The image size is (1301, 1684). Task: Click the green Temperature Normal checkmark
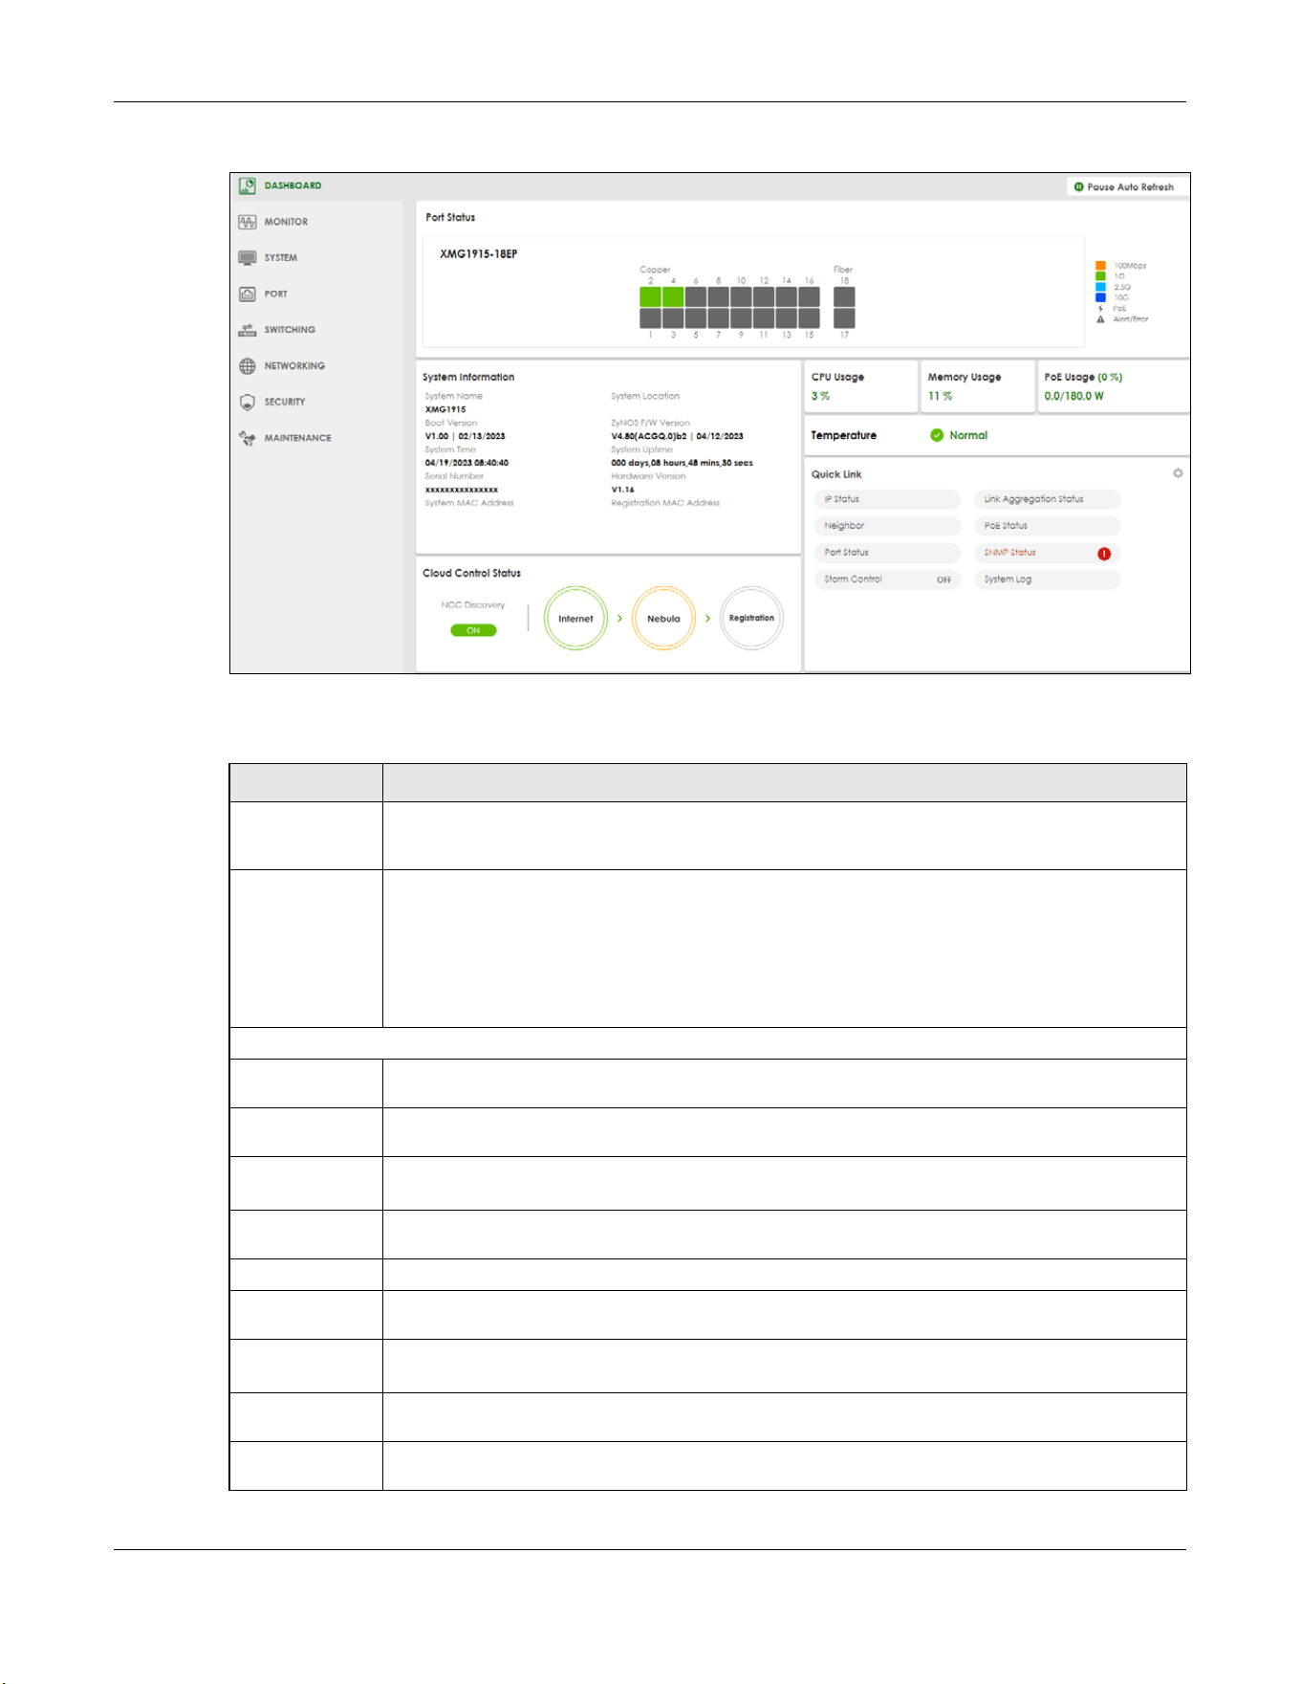937,435
